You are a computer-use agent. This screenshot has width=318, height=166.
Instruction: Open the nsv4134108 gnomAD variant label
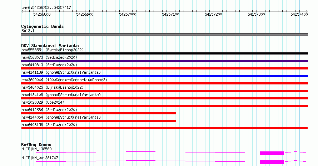61,95
